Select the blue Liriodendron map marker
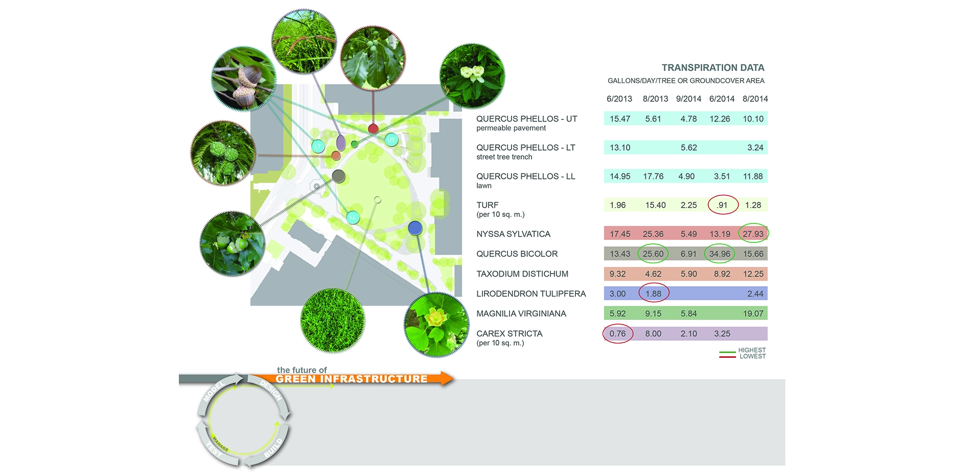Image resolution: width=971 pixels, height=473 pixels. 415,228
